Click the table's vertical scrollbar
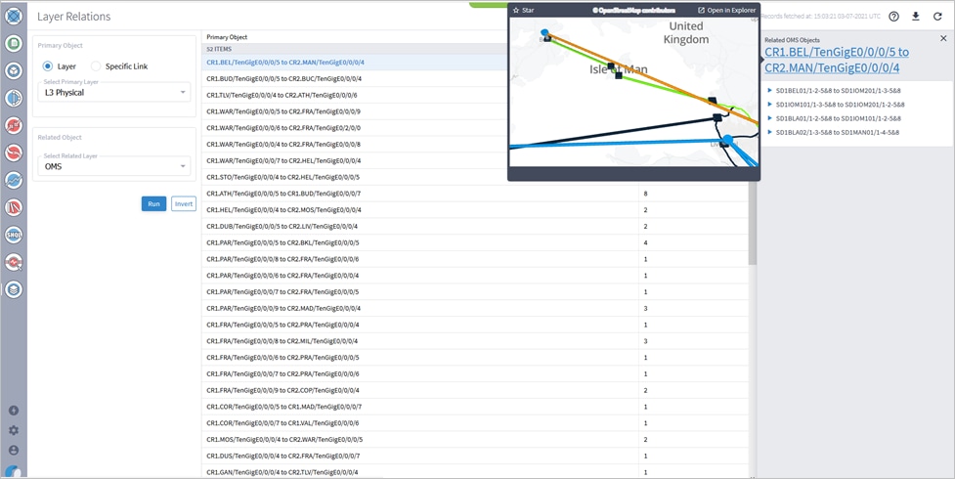This screenshot has height=479, width=955. point(753,223)
